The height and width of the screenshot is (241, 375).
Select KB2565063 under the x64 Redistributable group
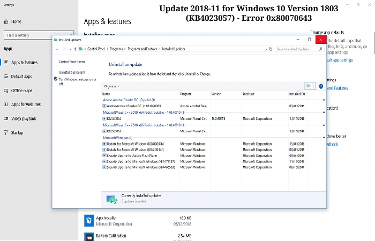[204, 118]
